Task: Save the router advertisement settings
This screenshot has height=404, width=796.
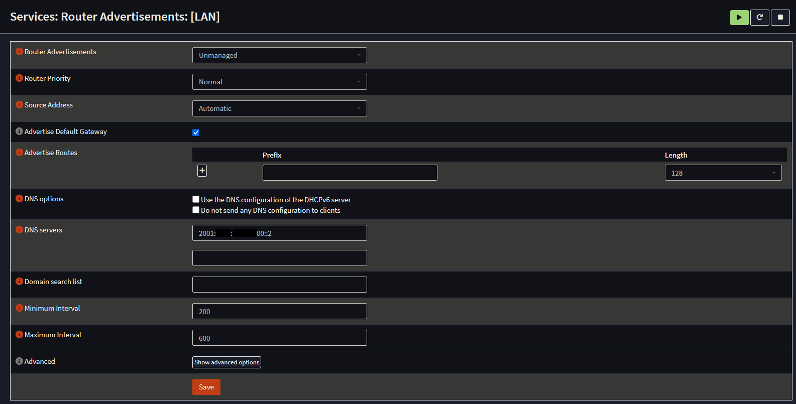Action: pyautogui.click(x=206, y=387)
